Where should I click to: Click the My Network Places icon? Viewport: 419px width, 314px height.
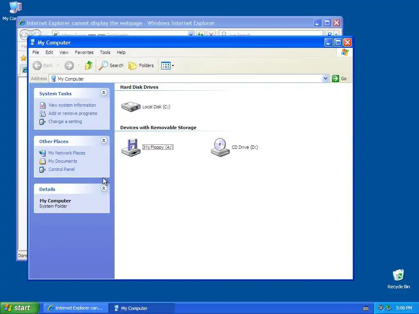43,153
